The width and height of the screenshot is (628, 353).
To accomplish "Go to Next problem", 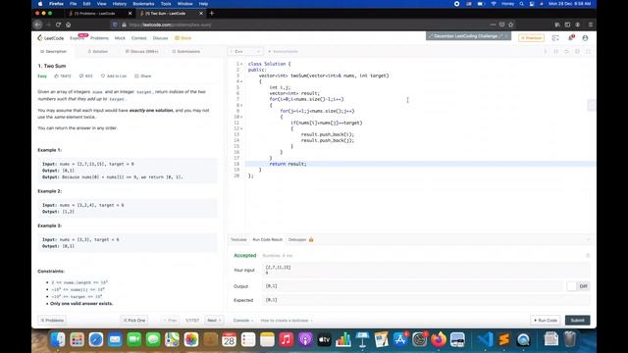I will [214, 321].
